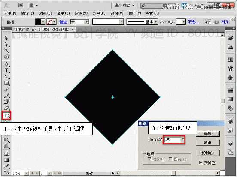Open the 150% zoom level dropdown

[27, 174]
